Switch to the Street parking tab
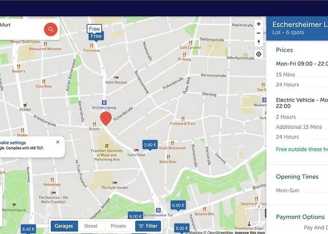Image resolution: width=328 pixels, height=234 pixels. [x=91, y=226]
